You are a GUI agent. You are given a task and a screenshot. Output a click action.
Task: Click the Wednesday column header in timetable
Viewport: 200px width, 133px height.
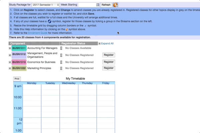tap(69, 83)
